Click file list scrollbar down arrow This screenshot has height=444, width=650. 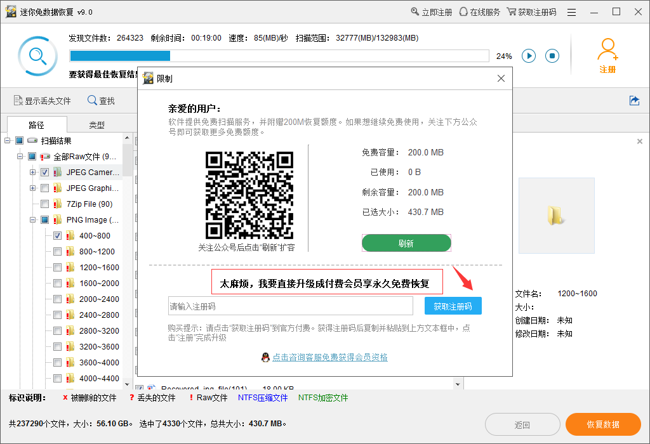coord(458,384)
